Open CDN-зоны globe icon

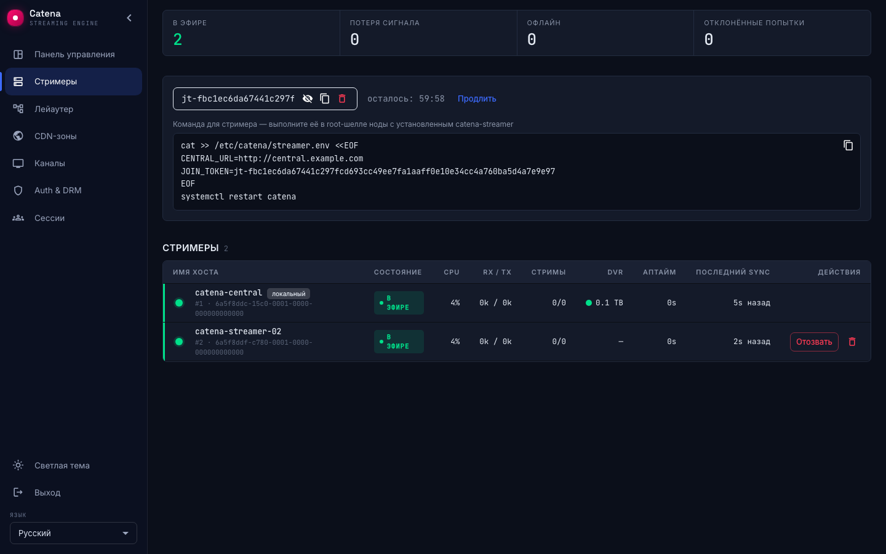18,136
